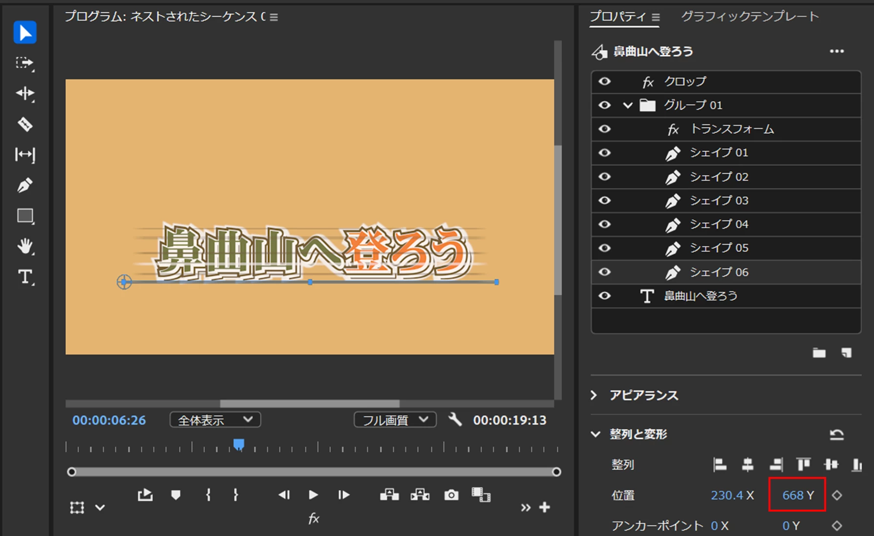
Task: Select the Rectangle shape tool
Action: 25,216
